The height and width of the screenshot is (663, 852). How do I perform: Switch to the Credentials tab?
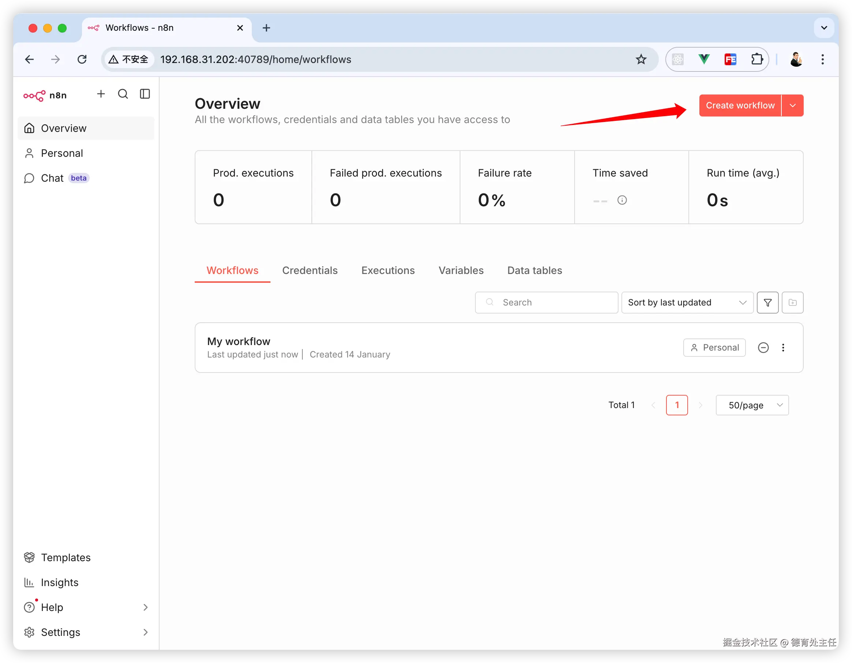coord(310,271)
